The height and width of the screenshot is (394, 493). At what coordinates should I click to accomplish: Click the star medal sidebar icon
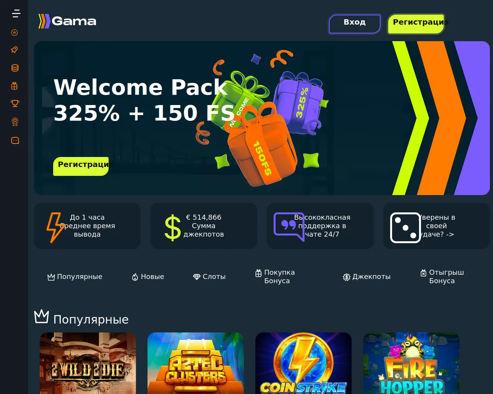(x=15, y=122)
